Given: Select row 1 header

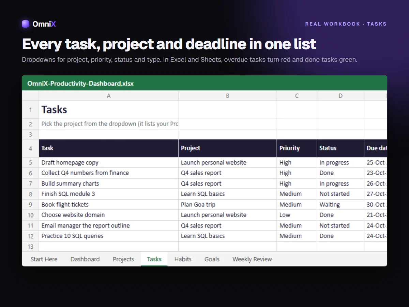Looking at the screenshot, I should [30, 110].
